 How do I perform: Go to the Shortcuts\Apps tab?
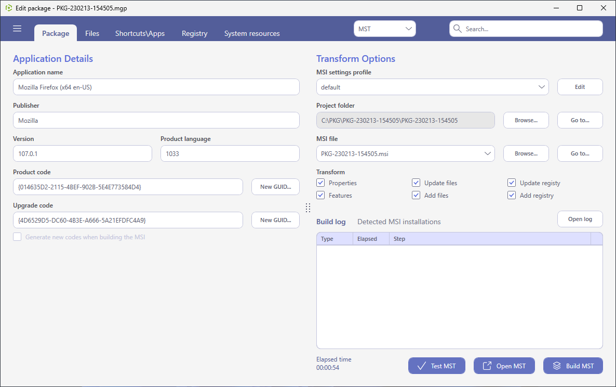click(140, 33)
